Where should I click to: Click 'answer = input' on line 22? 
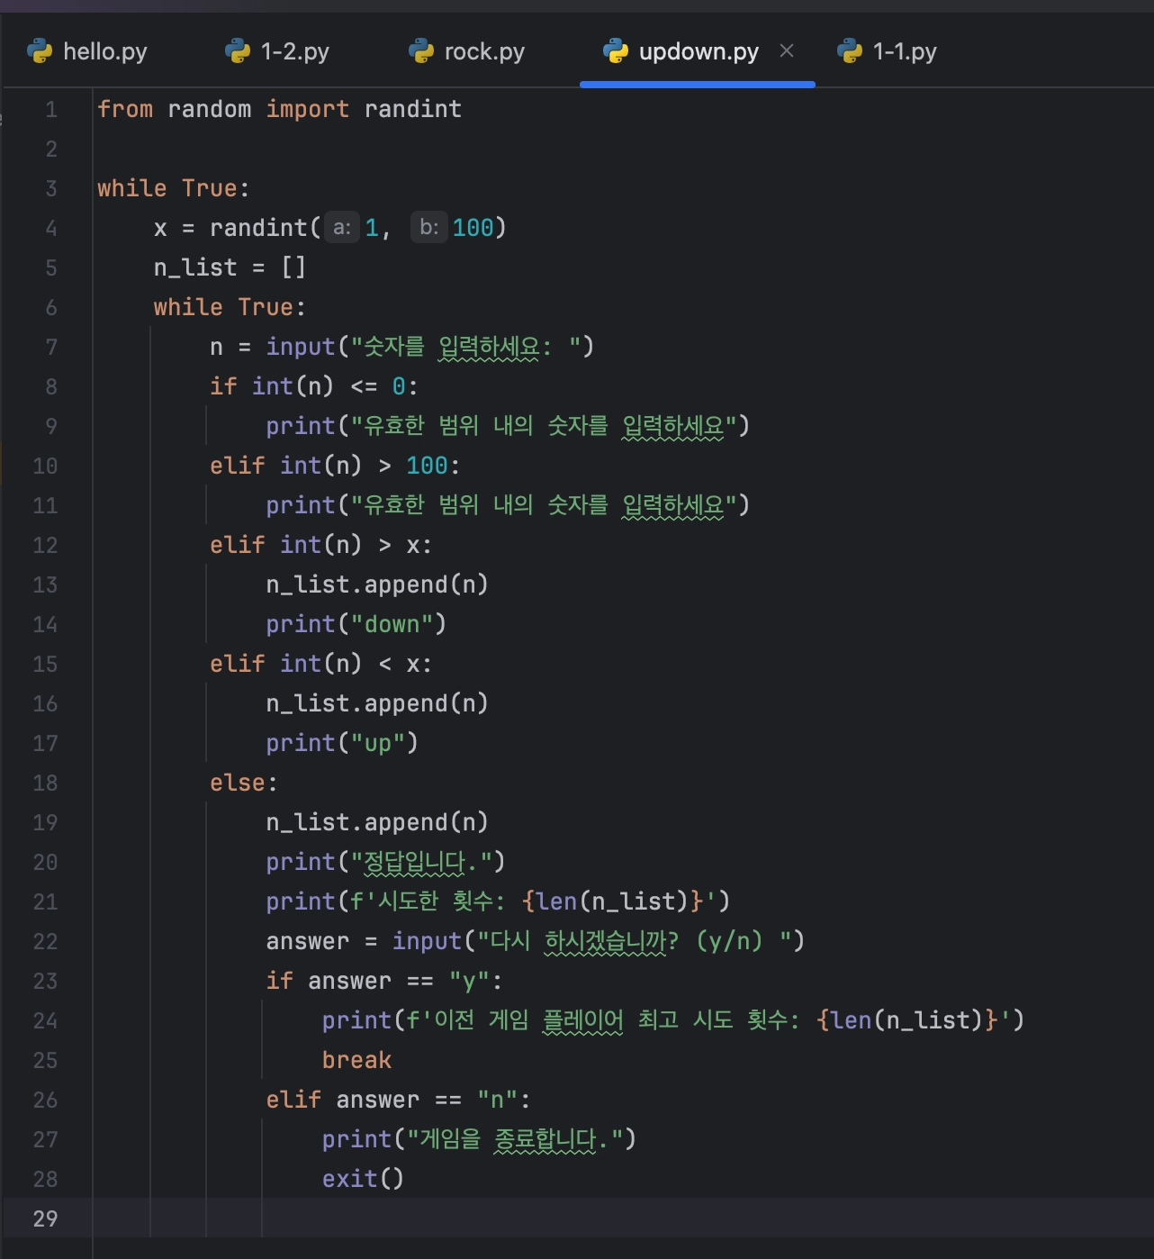coord(364,942)
